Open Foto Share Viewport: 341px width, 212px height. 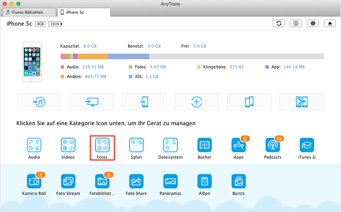click(x=136, y=181)
